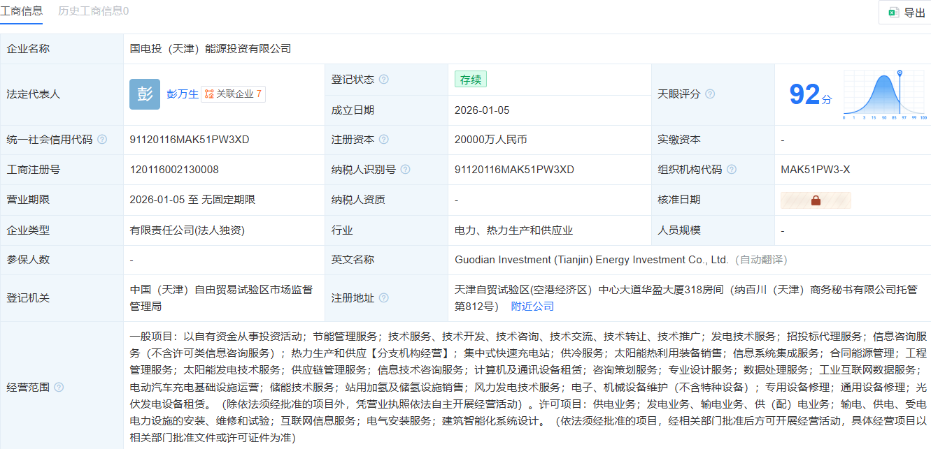Click the help icon beside 组织机构代码
Image resolution: width=931 pixels, height=449 pixels.
pyautogui.click(x=732, y=169)
